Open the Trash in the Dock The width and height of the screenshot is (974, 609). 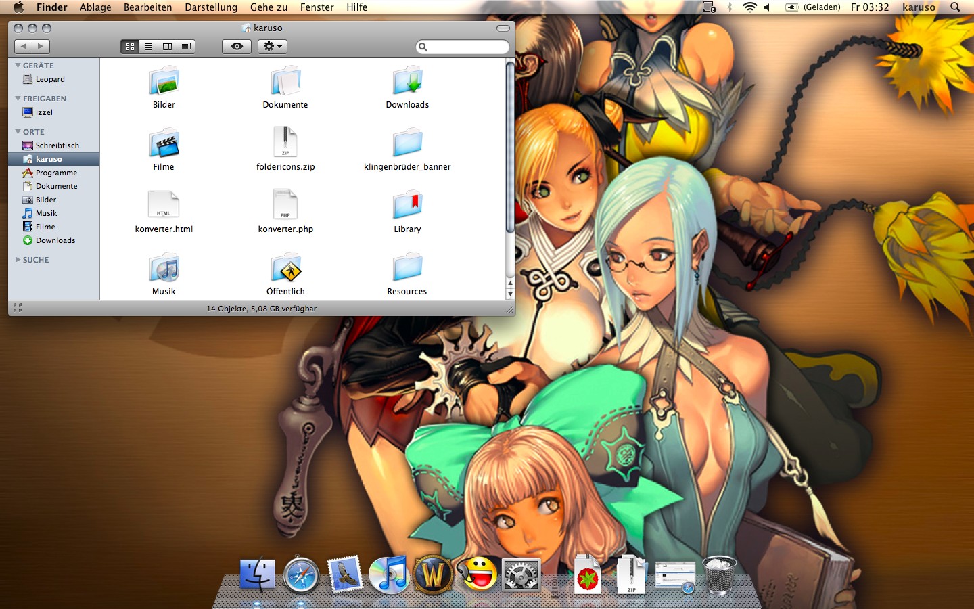[x=719, y=575]
